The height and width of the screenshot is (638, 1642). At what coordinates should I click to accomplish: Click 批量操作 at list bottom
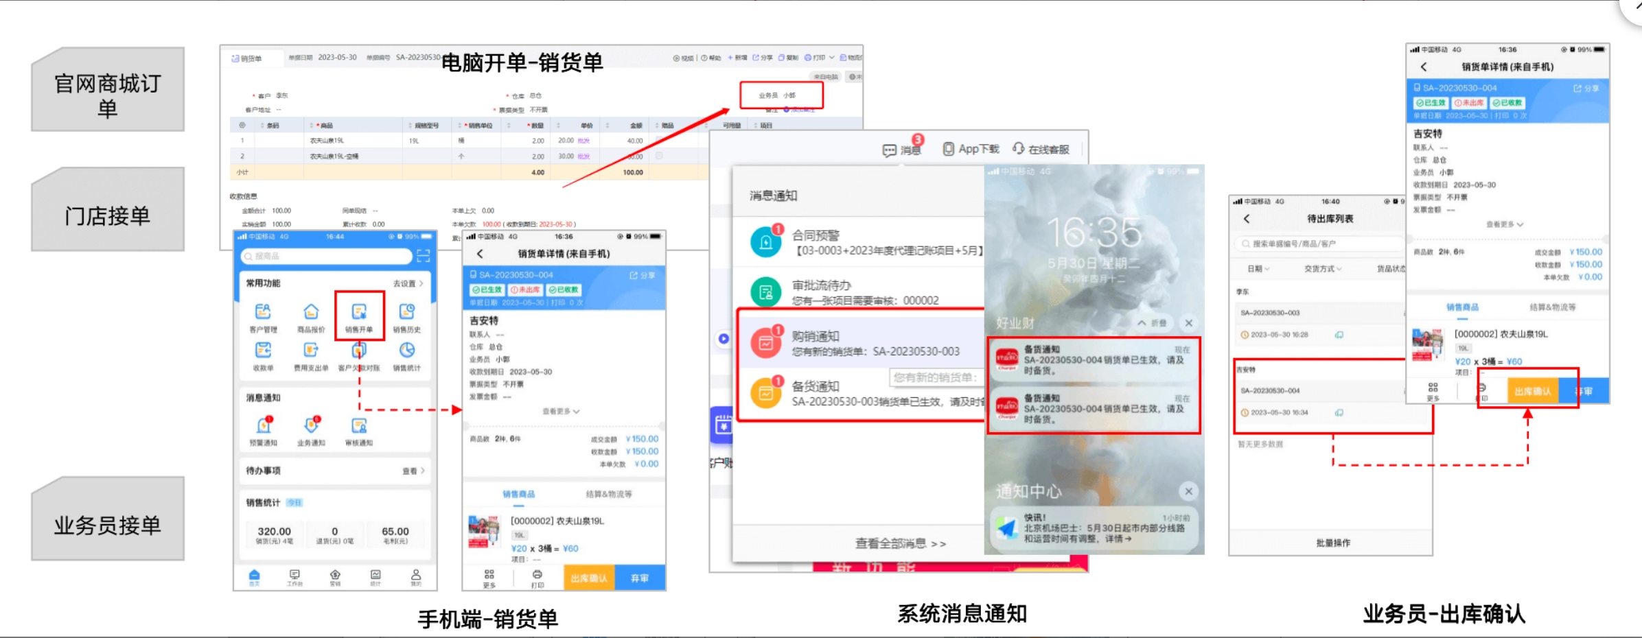(x=1332, y=543)
